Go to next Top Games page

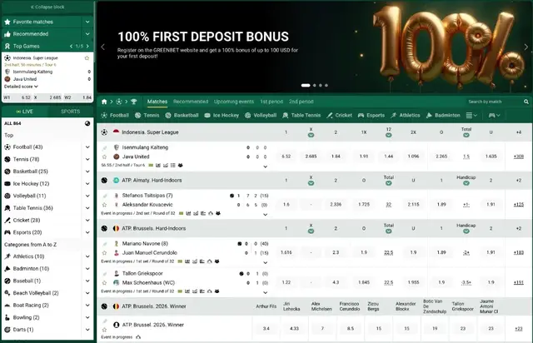(x=87, y=47)
